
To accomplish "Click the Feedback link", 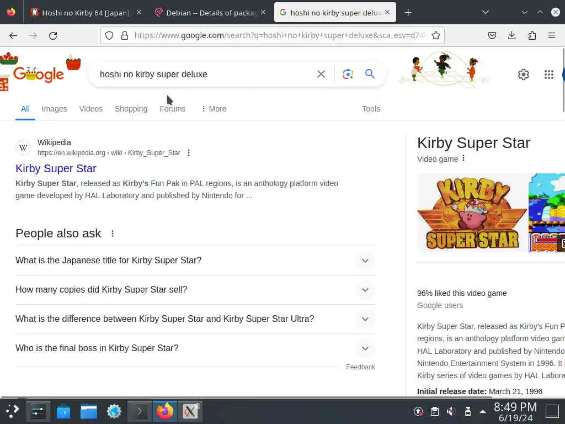I will [360, 367].
